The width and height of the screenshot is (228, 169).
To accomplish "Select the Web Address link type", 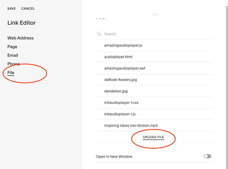I will point(20,38).
